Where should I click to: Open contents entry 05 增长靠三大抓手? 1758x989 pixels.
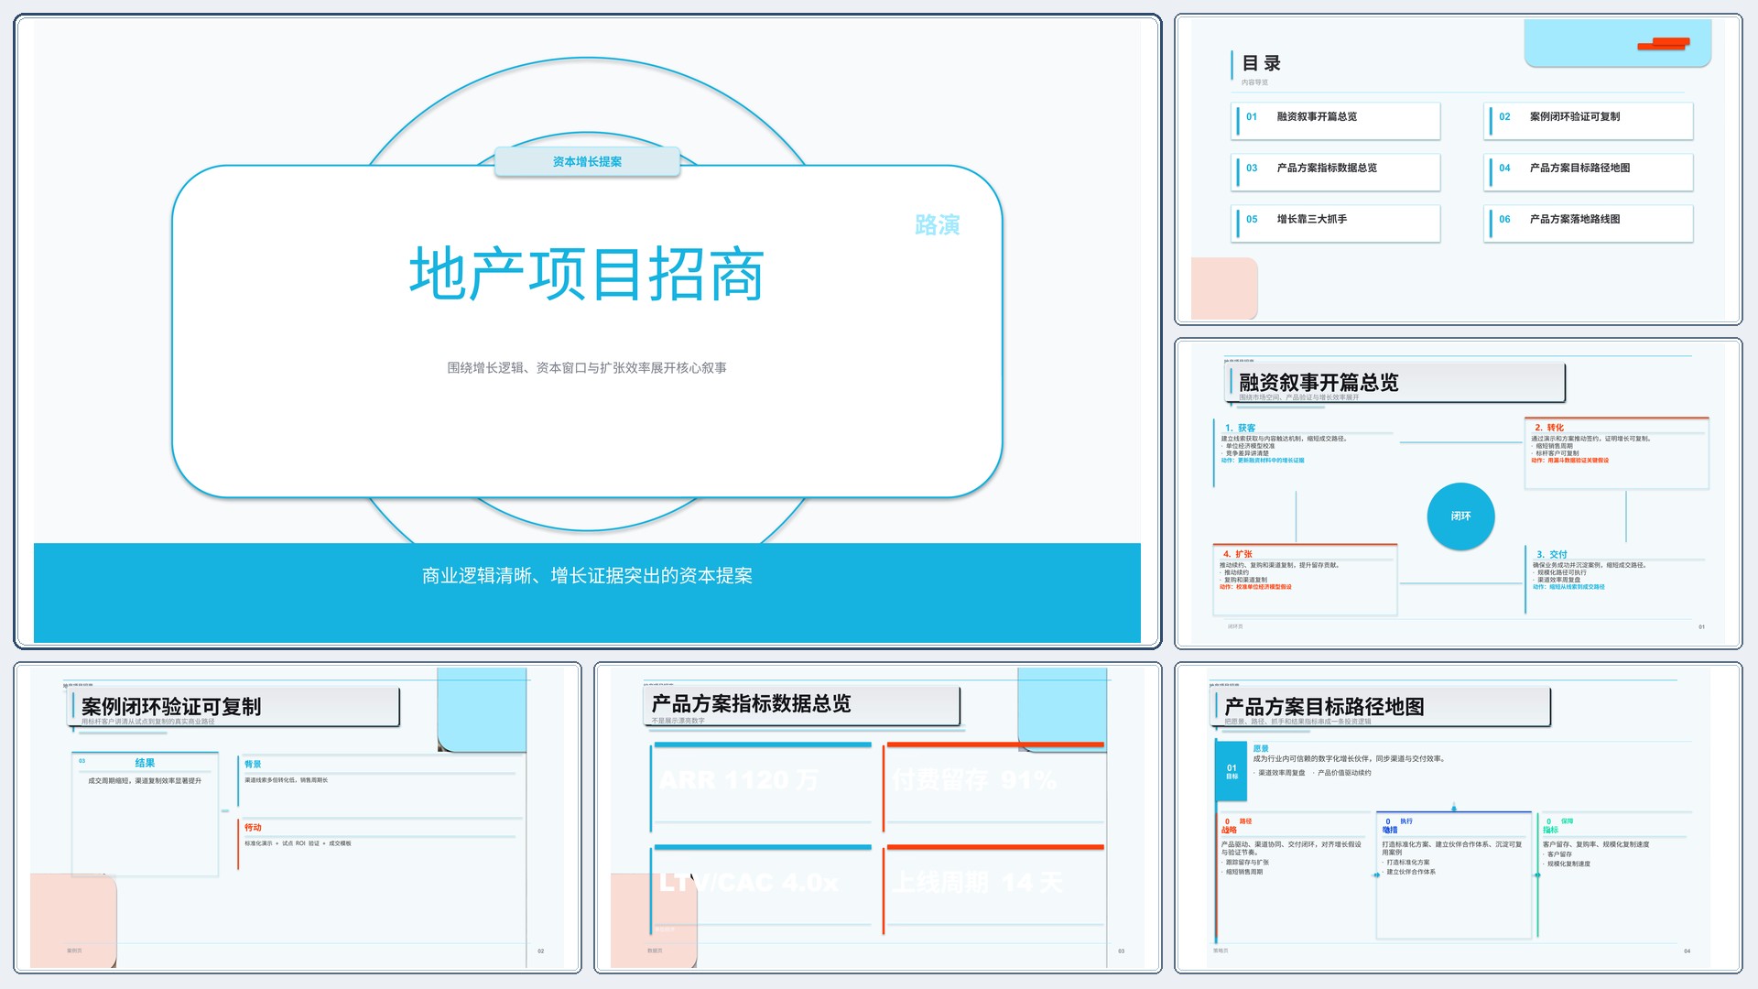pos(1337,223)
